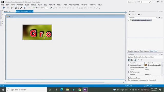Click the Save All toolbar icon

coord(21,8)
